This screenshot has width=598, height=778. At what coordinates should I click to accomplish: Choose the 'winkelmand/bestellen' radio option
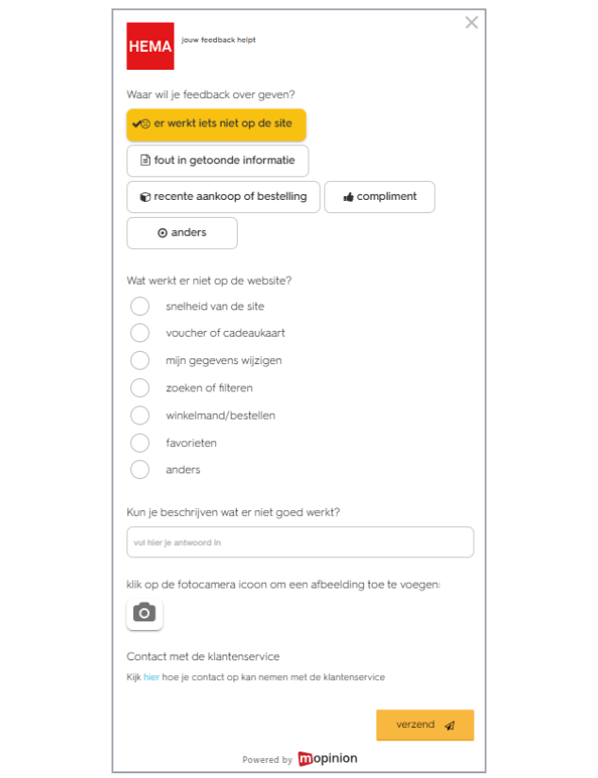(140, 415)
